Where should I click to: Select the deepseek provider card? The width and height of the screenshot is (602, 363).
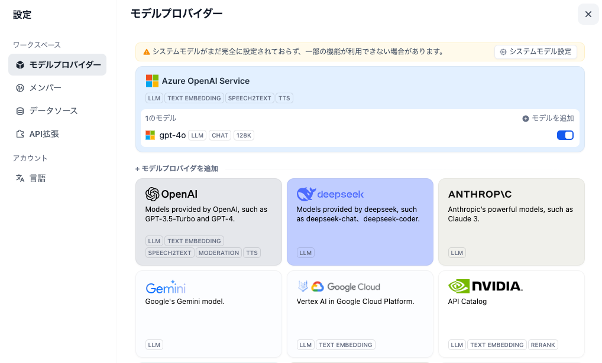click(360, 222)
